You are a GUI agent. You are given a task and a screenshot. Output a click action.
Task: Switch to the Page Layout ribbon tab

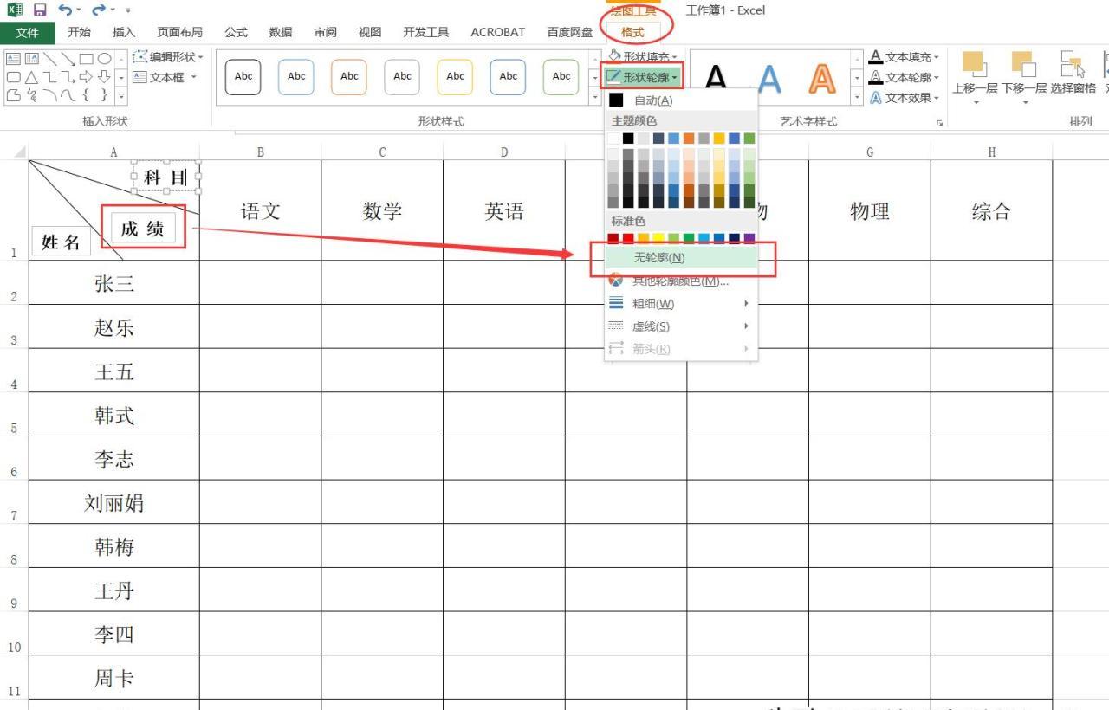pos(180,32)
